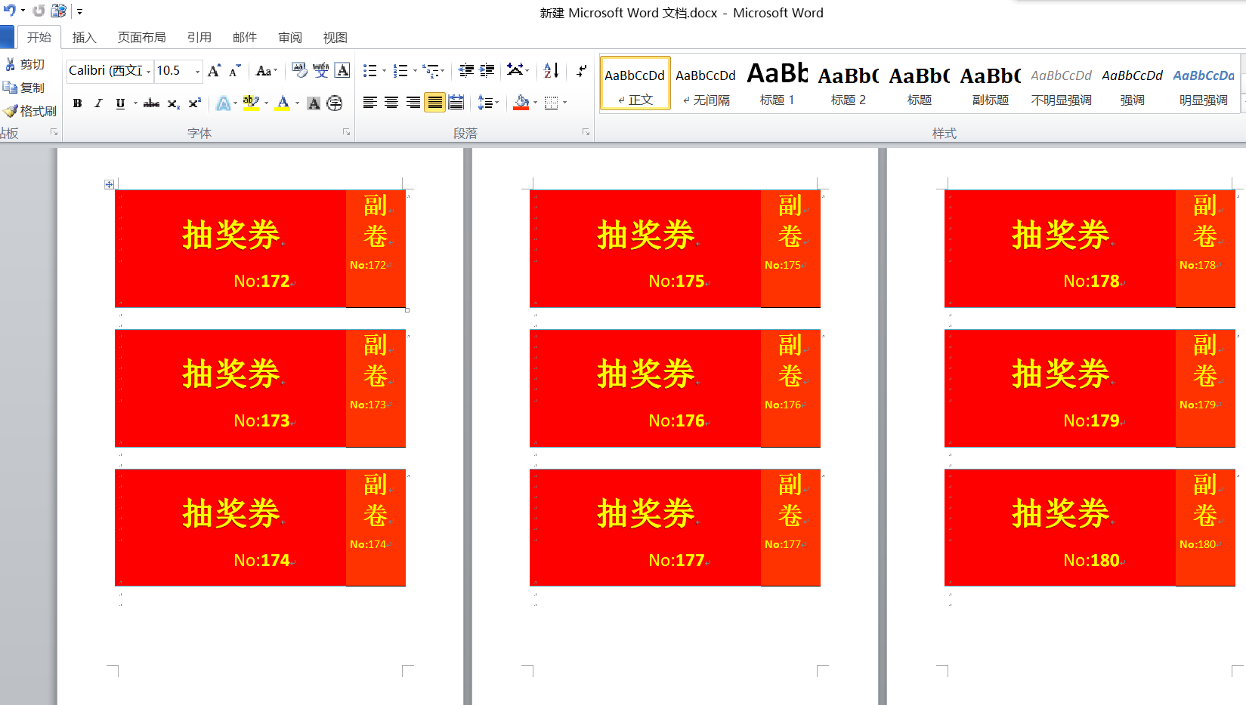The image size is (1246, 705).
Task: Toggle Bold formatting
Action: coord(77,103)
